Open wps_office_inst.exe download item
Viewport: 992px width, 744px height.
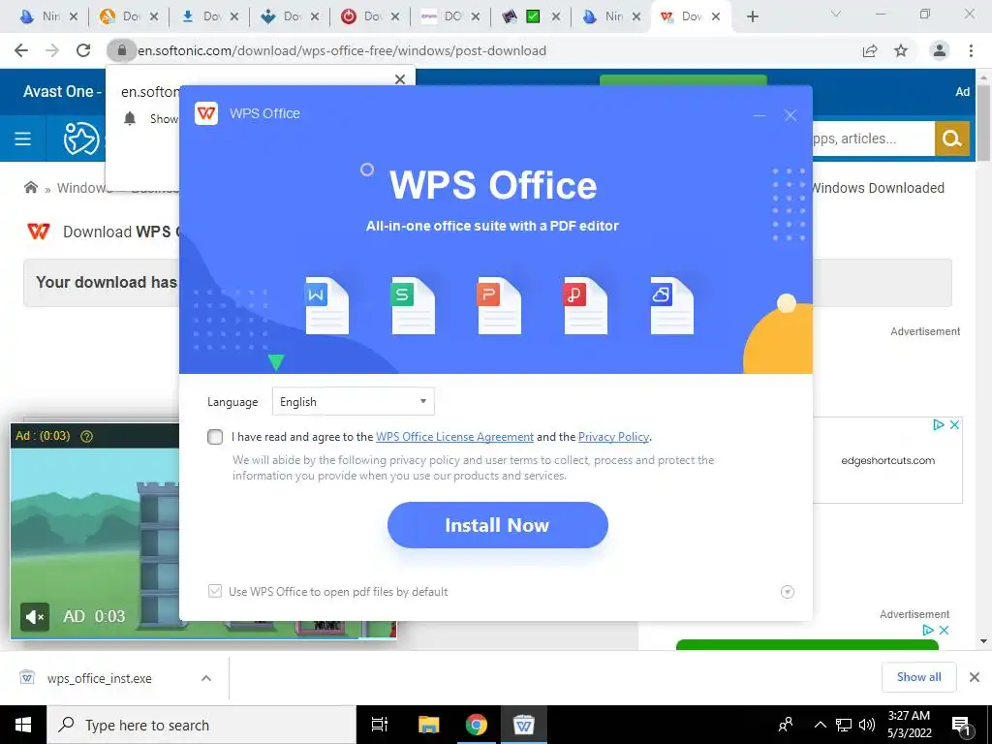(100, 678)
